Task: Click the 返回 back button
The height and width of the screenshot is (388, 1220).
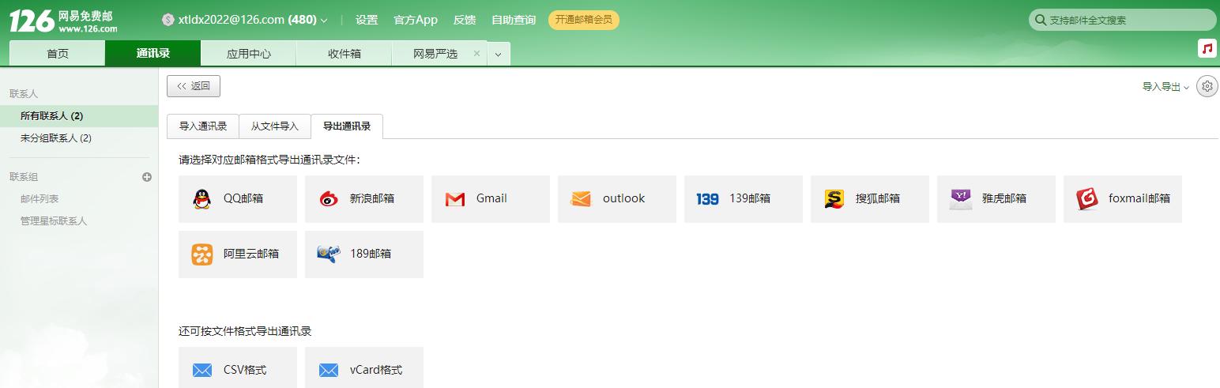Action: coord(194,86)
